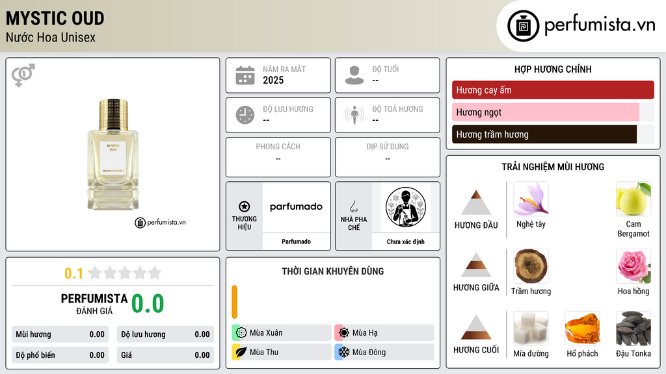Click the five-star rating row

pyautogui.click(x=126, y=273)
